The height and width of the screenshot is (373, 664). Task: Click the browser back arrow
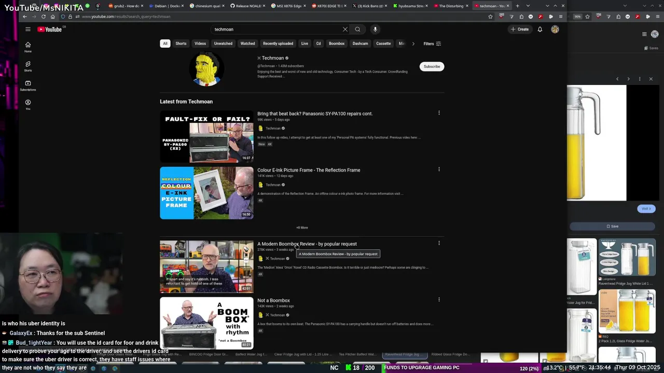(24, 17)
